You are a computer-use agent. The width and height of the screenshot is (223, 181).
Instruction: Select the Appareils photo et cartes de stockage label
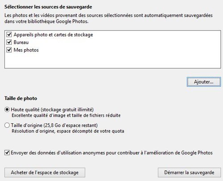tap(53, 34)
